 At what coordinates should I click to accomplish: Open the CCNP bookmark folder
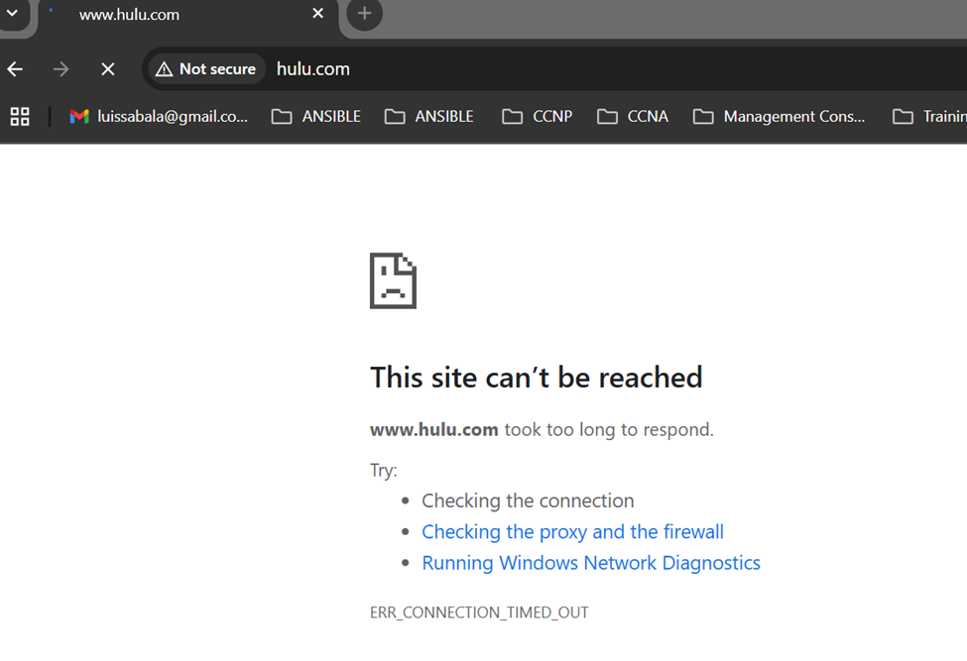click(538, 116)
